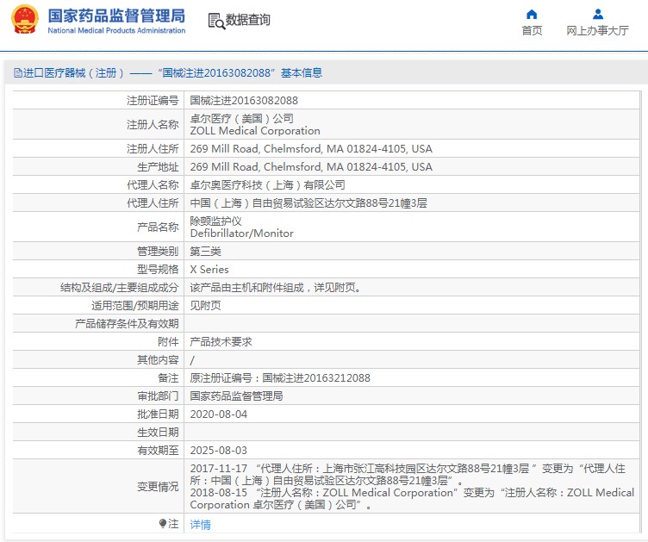Select approval date 2020-08-04

click(219, 414)
